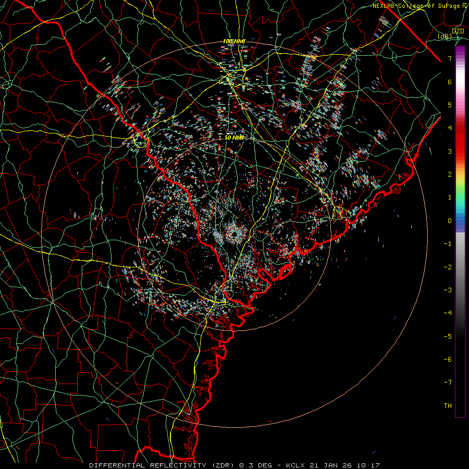Pick the 5 dB legend tick label
The height and width of the screenshot is (469, 469).
point(450,105)
